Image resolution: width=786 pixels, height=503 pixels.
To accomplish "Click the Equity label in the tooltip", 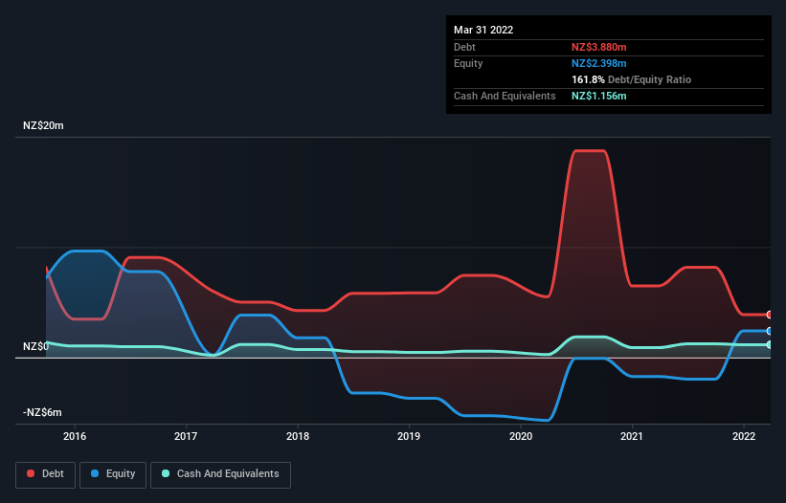I will [468, 63].
